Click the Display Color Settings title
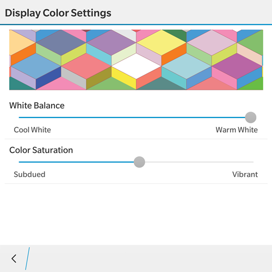The height and width of the screenshot is (272, 272). click(58, 13)
